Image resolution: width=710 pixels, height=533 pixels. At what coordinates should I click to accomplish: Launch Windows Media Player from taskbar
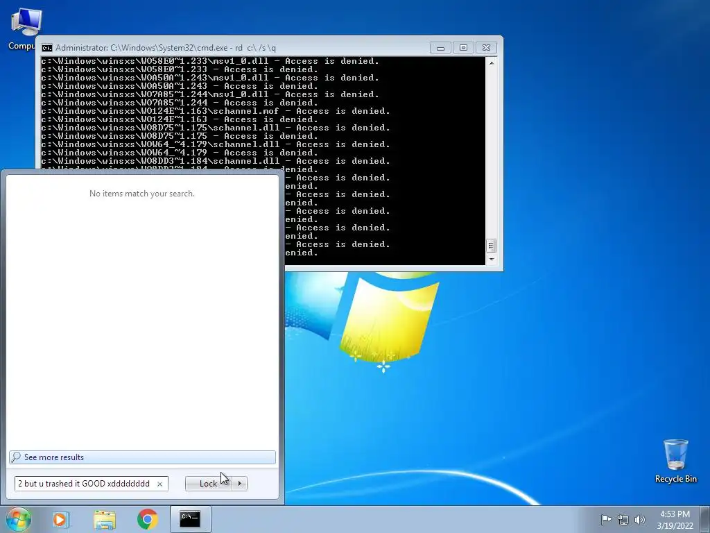60,519
